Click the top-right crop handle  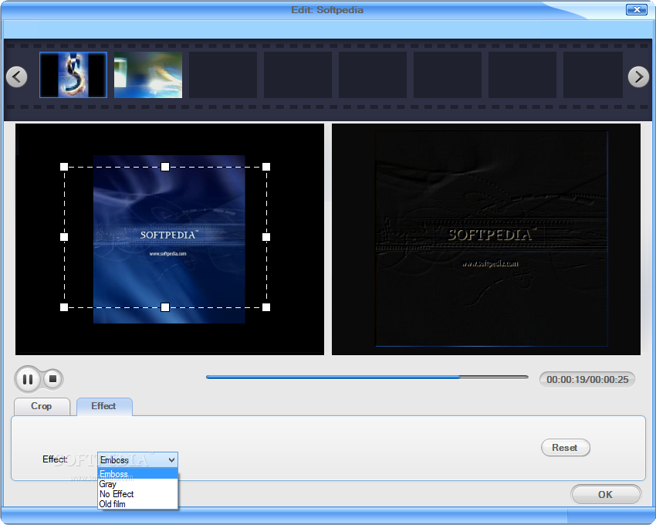click(266, 167)
